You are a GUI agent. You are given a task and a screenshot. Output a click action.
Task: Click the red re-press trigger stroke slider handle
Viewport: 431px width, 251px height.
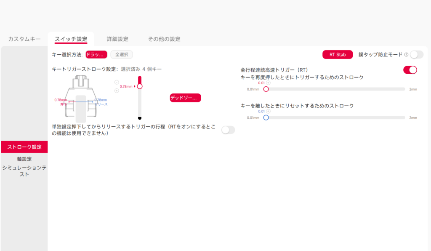click(x=266, y=89)
